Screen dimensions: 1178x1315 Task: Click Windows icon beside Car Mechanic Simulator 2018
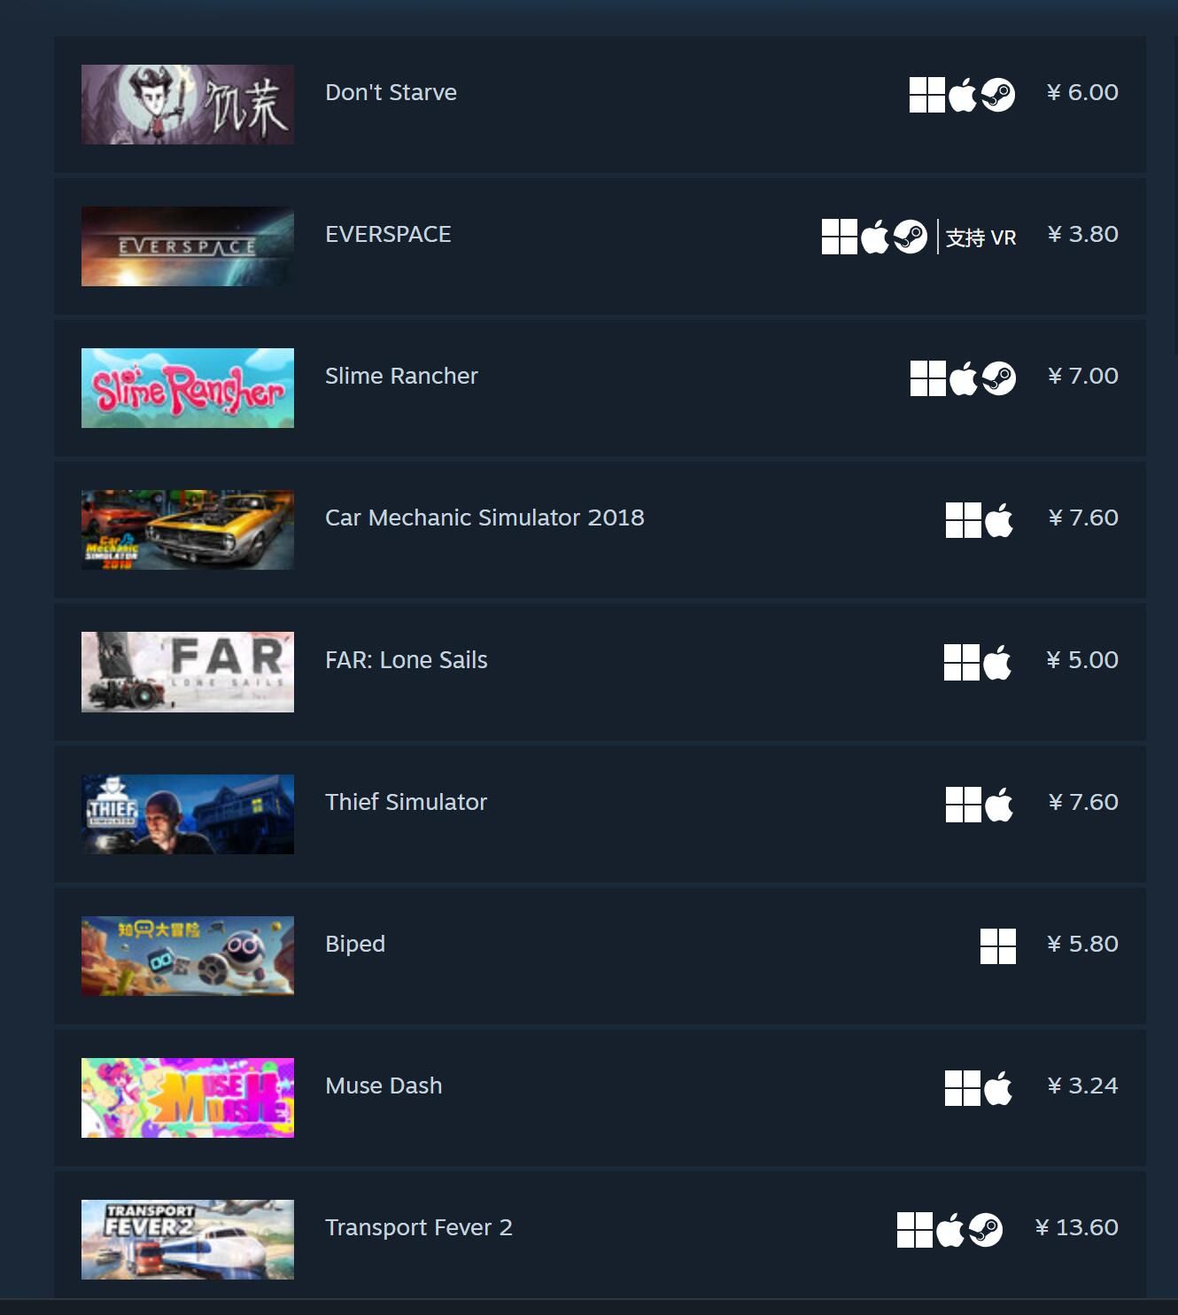(964, 520)
